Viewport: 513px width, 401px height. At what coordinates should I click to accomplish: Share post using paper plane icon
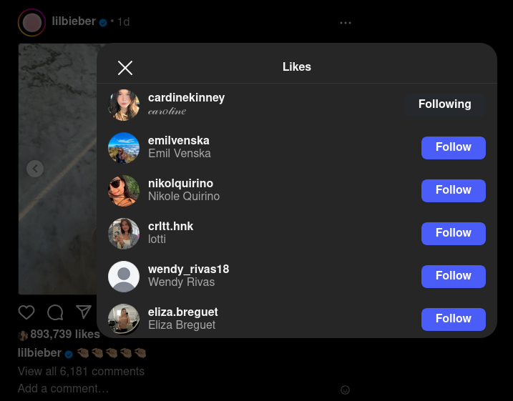84,312
